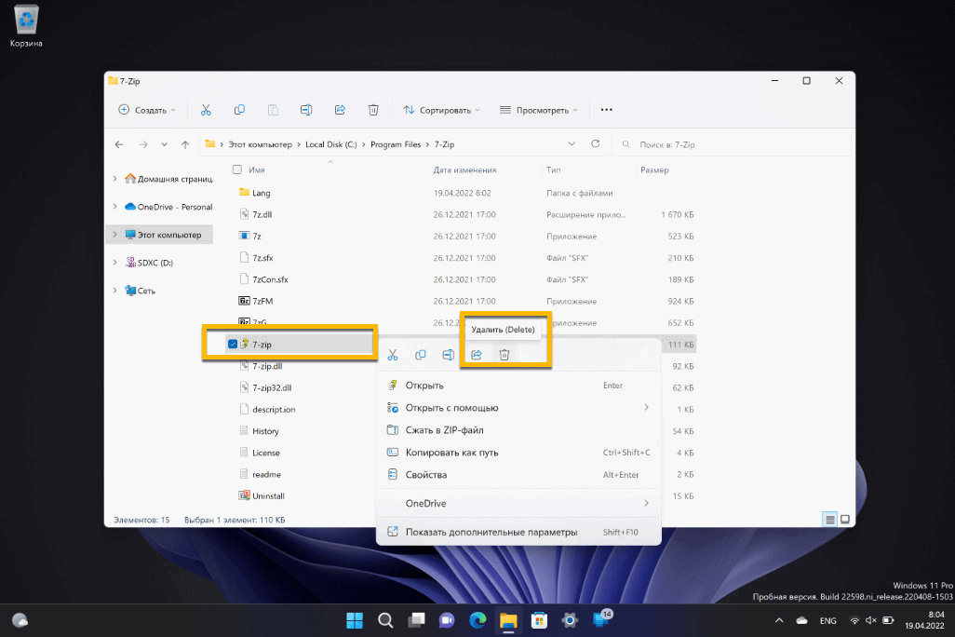Click the Rename icon in the context menu

[x=448, y=355]
